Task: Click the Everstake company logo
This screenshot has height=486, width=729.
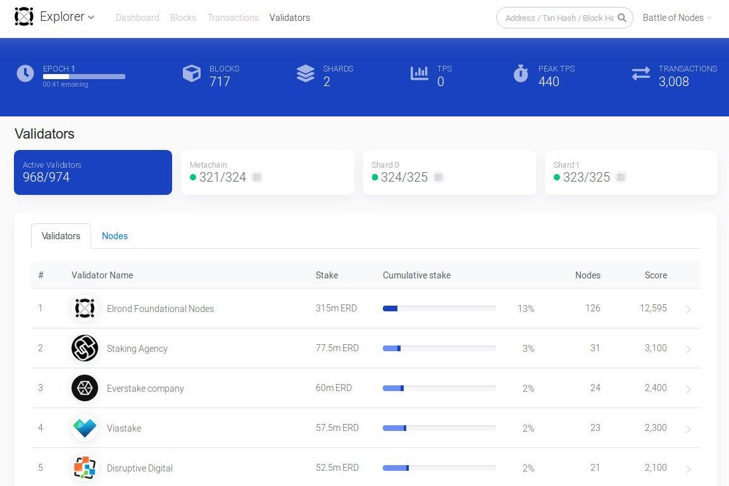Action: [85, 388]
